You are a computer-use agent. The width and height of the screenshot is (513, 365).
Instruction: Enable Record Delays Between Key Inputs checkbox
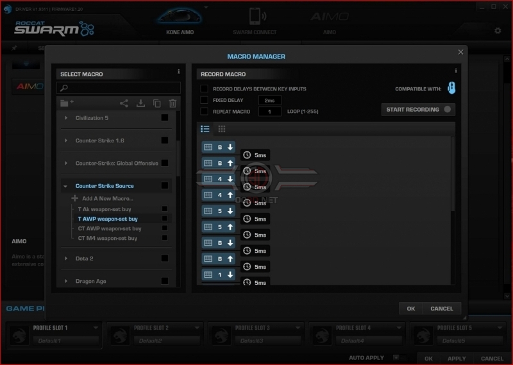(204, 89)
